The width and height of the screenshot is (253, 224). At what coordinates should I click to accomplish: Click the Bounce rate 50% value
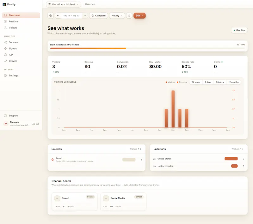pos(186,67)
